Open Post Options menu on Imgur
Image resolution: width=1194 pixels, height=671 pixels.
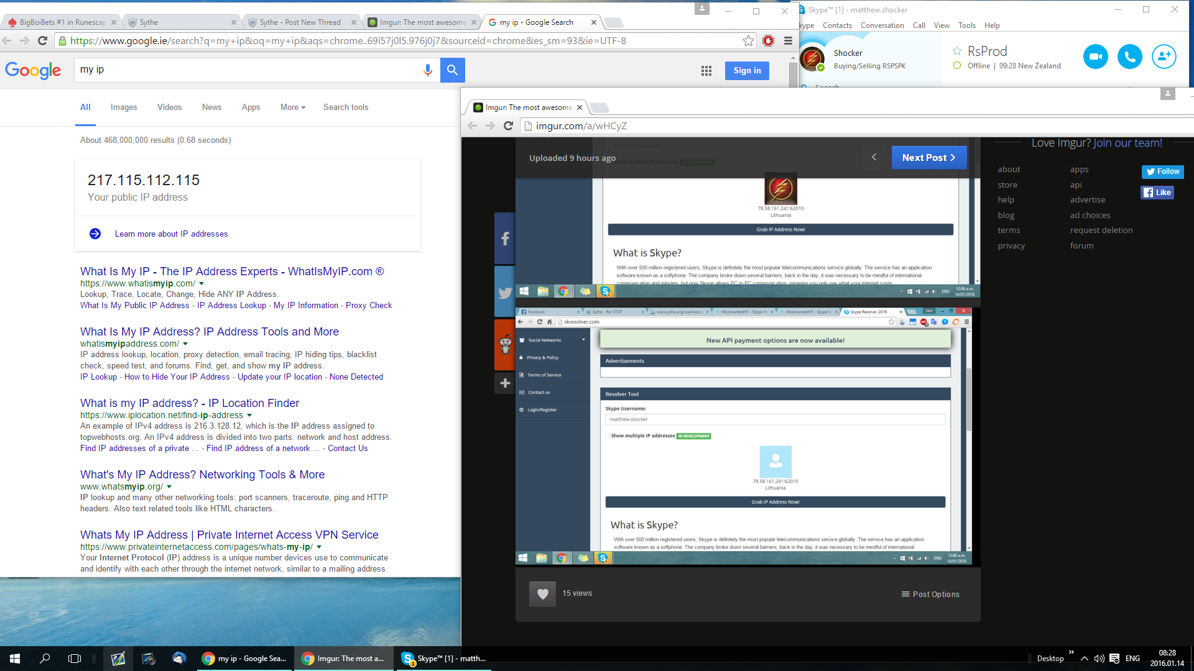coord(930,595)
